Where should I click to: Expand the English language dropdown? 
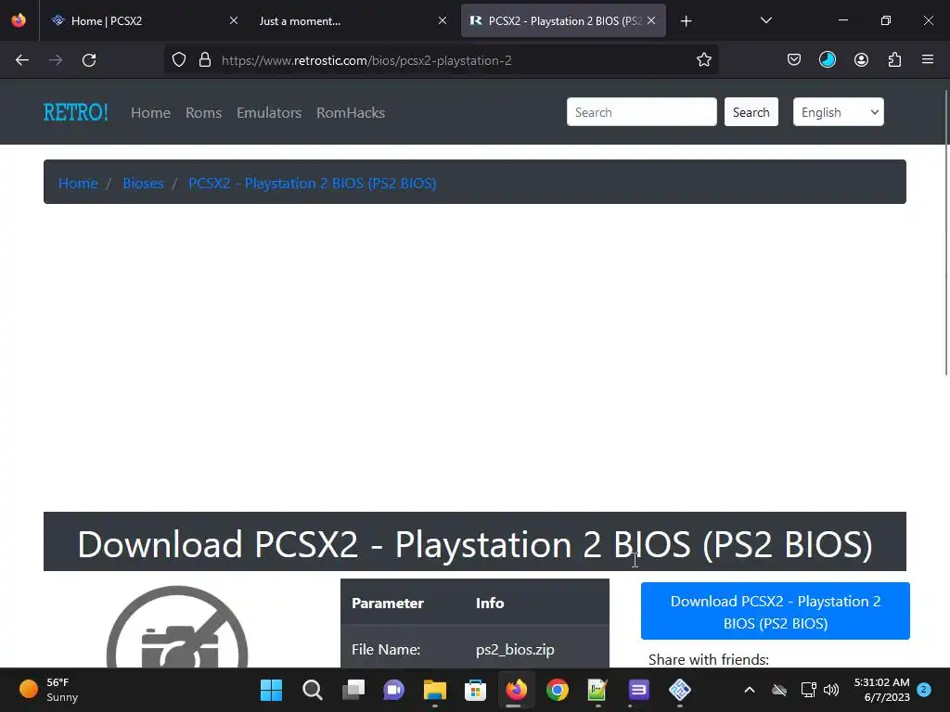click(839, 112)
